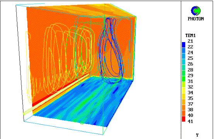
Task: Click the legend value 25 label
Action: (190, 58)
